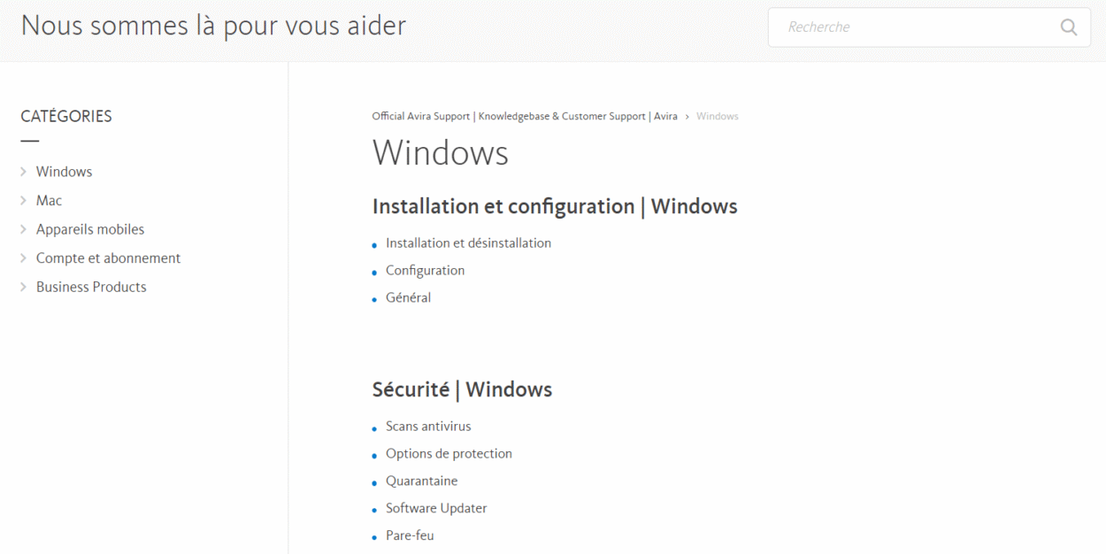Image resolution: width=1106 pixels, height=554 pixels.
Task: Click chevron beside Compte et abonnement
Action: 24,258
